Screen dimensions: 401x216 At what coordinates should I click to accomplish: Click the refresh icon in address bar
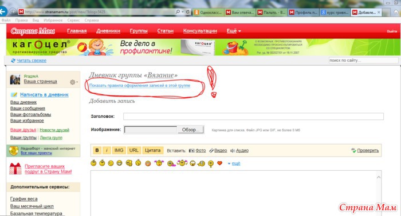[187, 12]
